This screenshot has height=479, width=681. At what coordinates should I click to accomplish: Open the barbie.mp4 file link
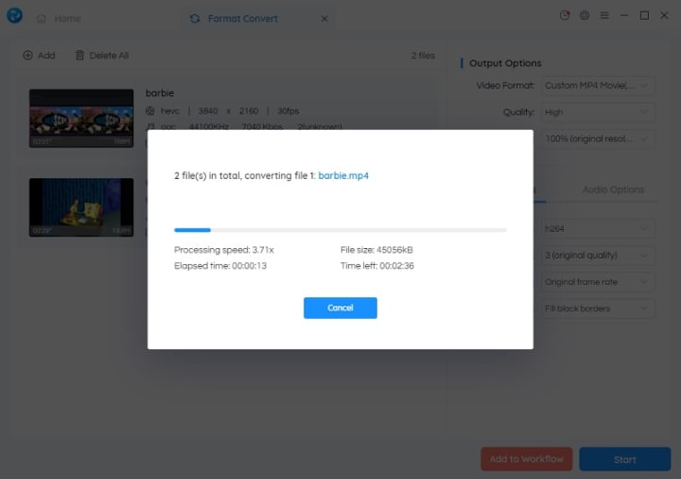coord(343,176)
